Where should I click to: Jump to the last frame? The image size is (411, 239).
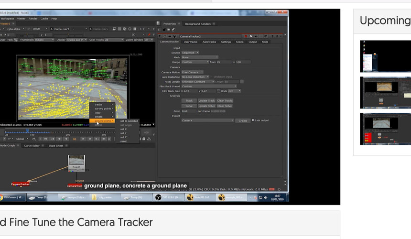click(x=104, y=139)
